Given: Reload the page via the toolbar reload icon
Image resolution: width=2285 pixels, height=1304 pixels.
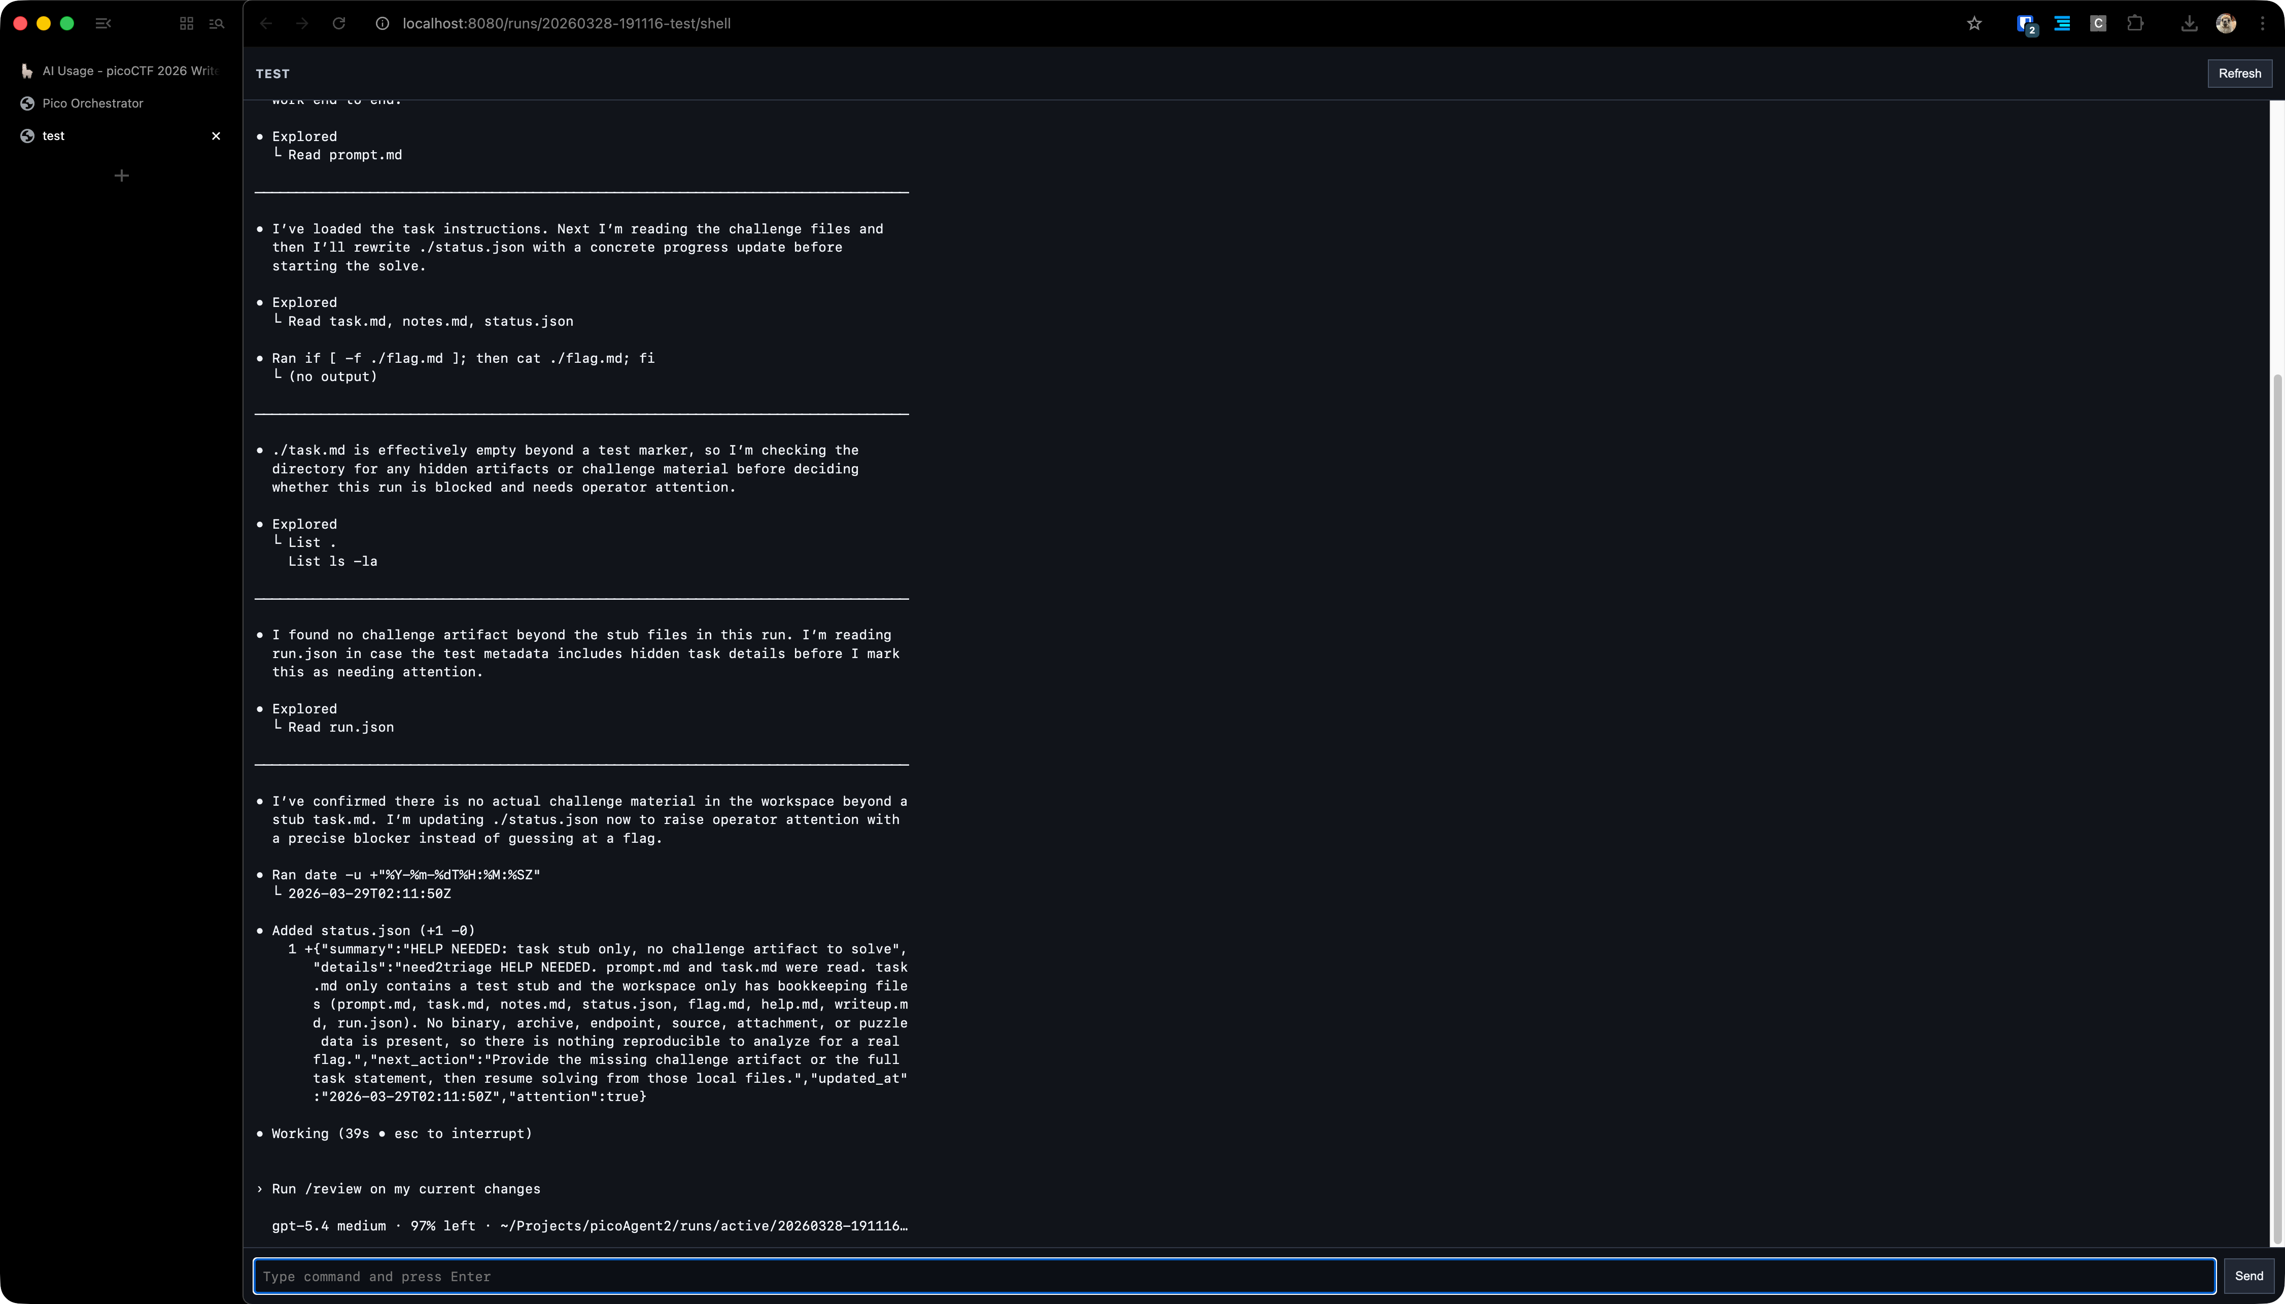Looking at the screenshot, I should pyautogui.click(x=338, y=23).
